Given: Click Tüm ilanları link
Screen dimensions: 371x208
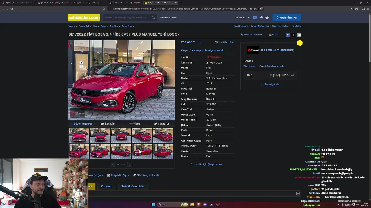Looking at the screenshot, I should [x=250, y=66].
